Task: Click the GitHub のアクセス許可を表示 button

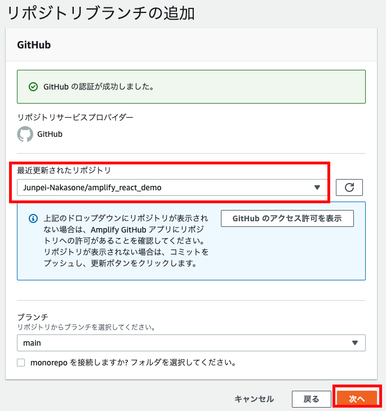Action: click(287, 218)
